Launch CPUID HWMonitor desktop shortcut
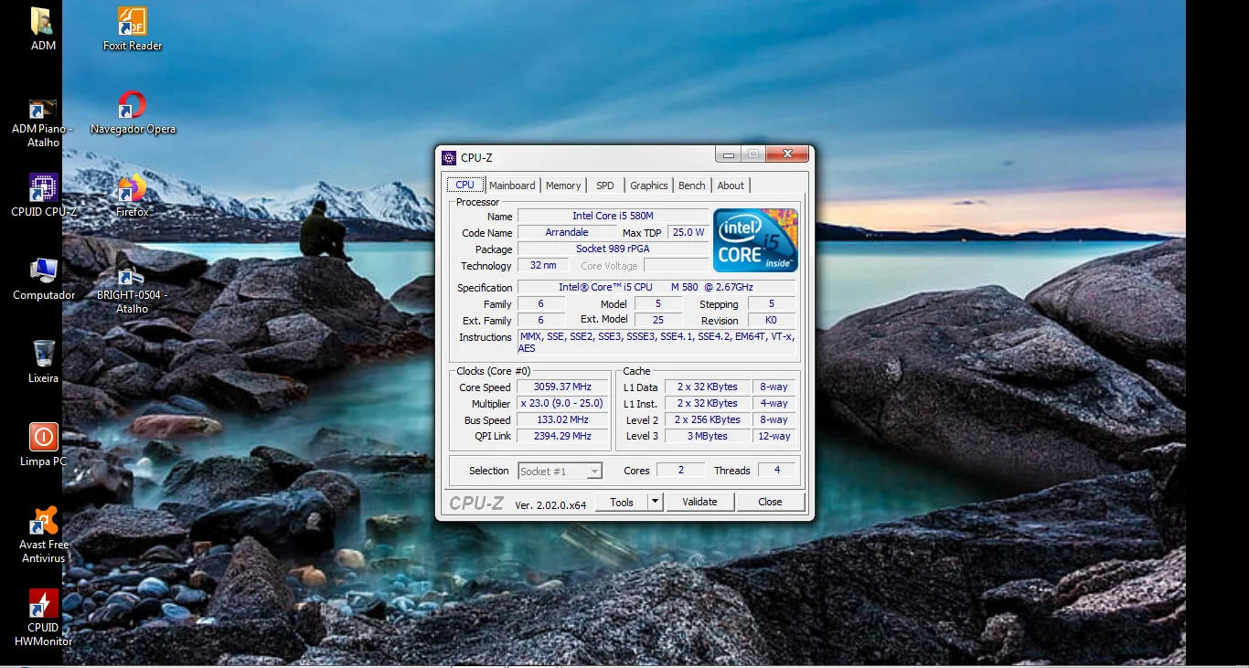The image size is (1249, 668). 43,603
